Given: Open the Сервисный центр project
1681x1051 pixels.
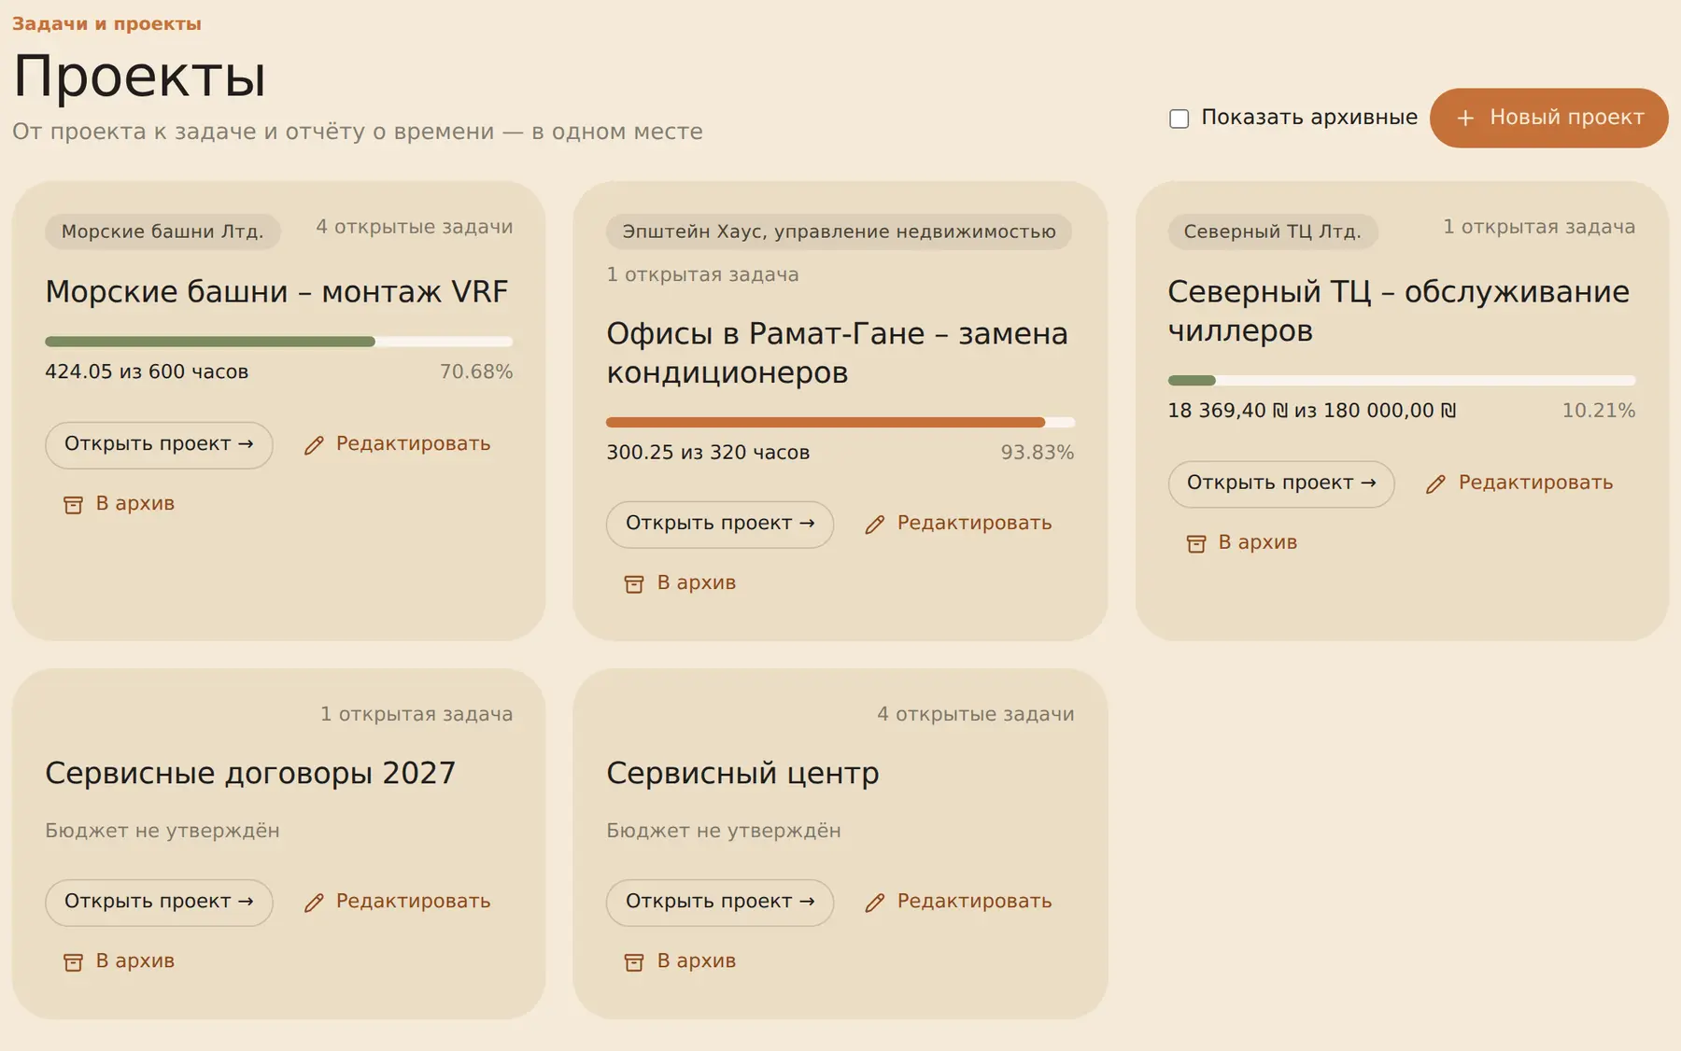Looking at the screenshot, I should [719, 902].
